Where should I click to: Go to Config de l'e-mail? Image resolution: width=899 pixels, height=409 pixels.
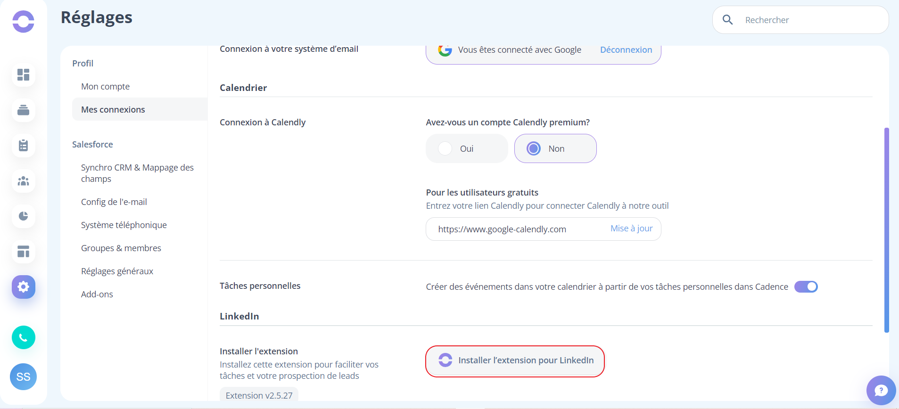tap(114, 202)
